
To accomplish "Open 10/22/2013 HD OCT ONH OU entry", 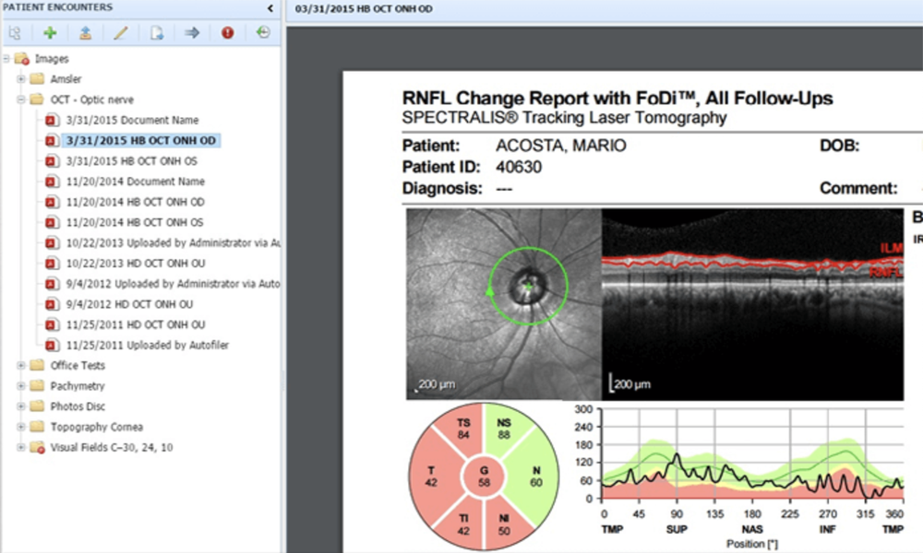I will tap(136, 264).
